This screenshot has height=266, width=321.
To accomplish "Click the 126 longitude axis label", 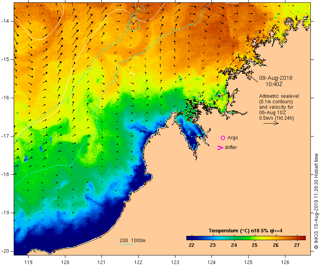I will pyautogui.click(x=285, y=262).
